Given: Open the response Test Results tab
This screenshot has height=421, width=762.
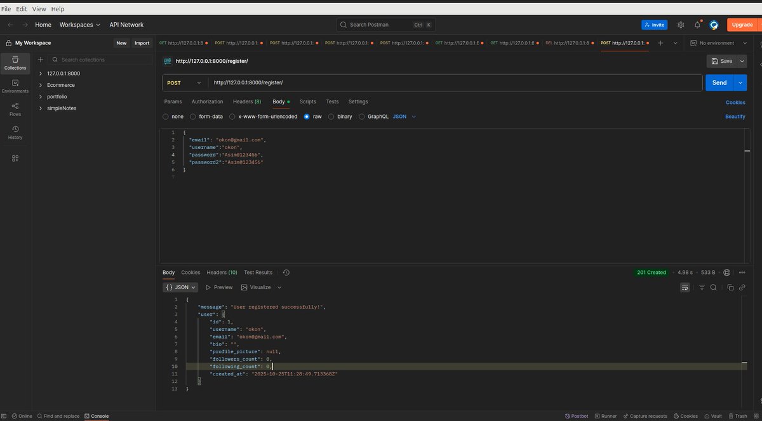Looking at the screenshot, I should [258, 272].
